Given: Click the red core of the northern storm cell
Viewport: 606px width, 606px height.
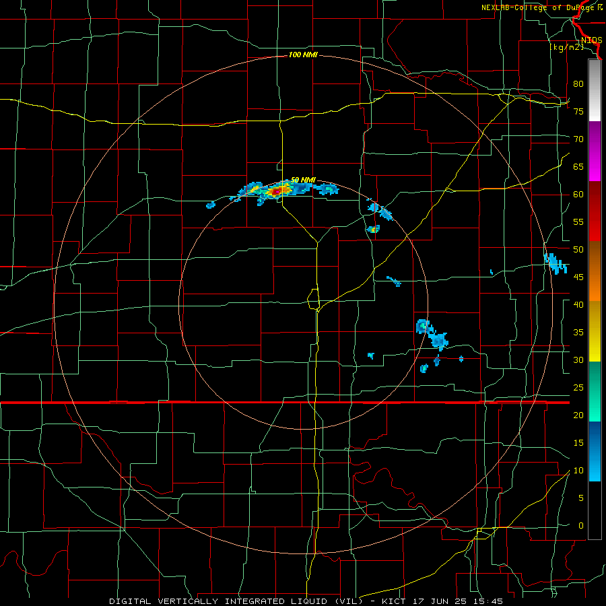Looking at the screenshot, I should point(277,191).
